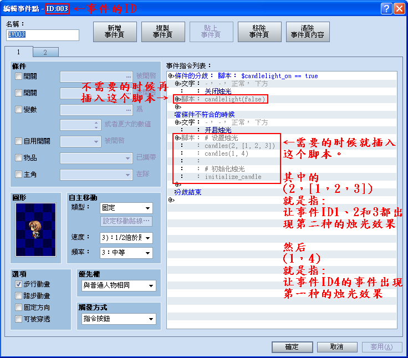Switch to event page tab 2

tap(45, 52)
